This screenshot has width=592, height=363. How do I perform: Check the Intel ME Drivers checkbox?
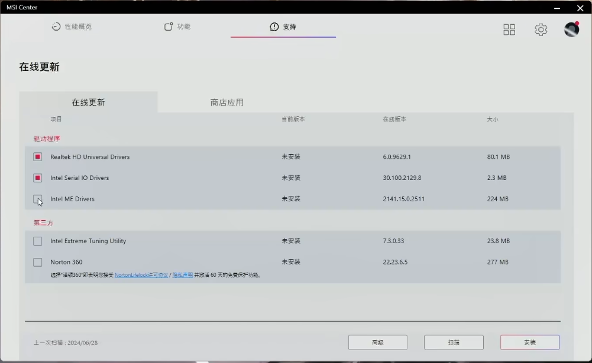click(x=38, y=199)
